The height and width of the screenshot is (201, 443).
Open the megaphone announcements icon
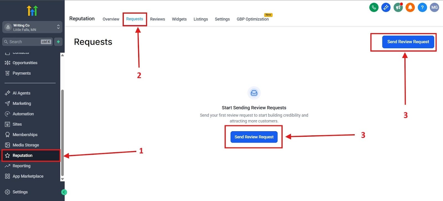tap(398, 7)
